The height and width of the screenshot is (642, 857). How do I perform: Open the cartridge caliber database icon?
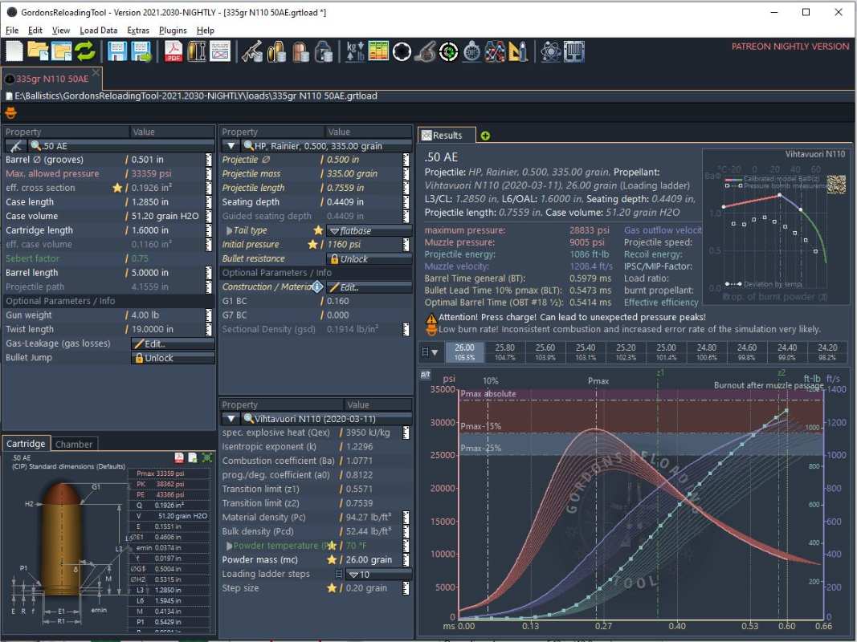pos(276,51)
